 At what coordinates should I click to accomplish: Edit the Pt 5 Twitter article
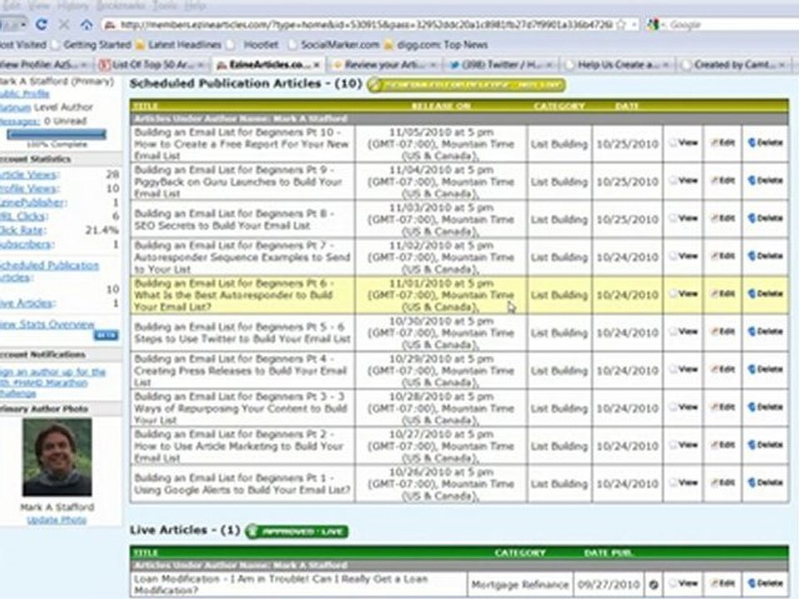click(x=722, y=332)
